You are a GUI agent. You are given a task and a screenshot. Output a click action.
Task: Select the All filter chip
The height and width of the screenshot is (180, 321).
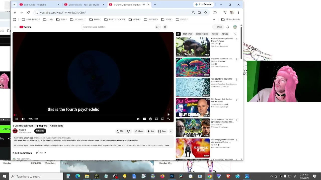(178, 34)
